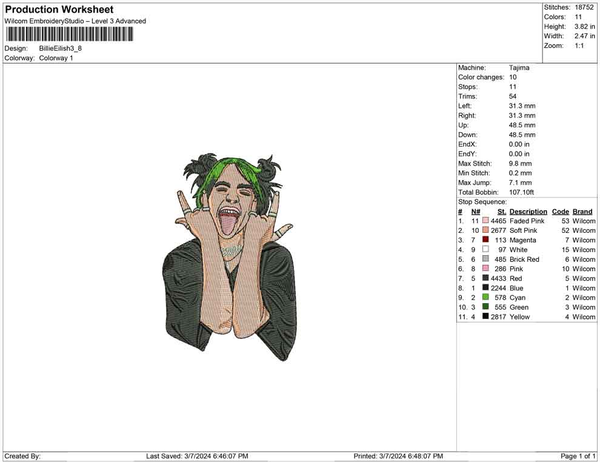Click the 'Created By:' footer label

[22, 456]
